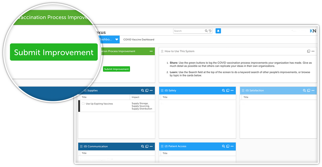Open the Satisfaction card three-dot menu
Viewport: 322px width, 167px height.
click(313, 91)
